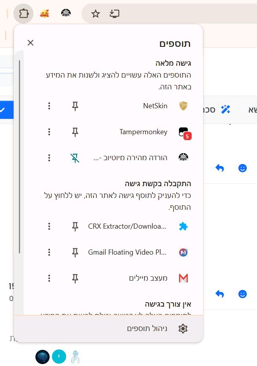The height and width of the screenshot is (366, 257).
Task: Click the upper emoji reaction smiley in Gmail
Action: coord(242,168)
